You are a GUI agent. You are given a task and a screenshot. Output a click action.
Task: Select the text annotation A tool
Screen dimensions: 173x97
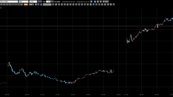(88, 5)
